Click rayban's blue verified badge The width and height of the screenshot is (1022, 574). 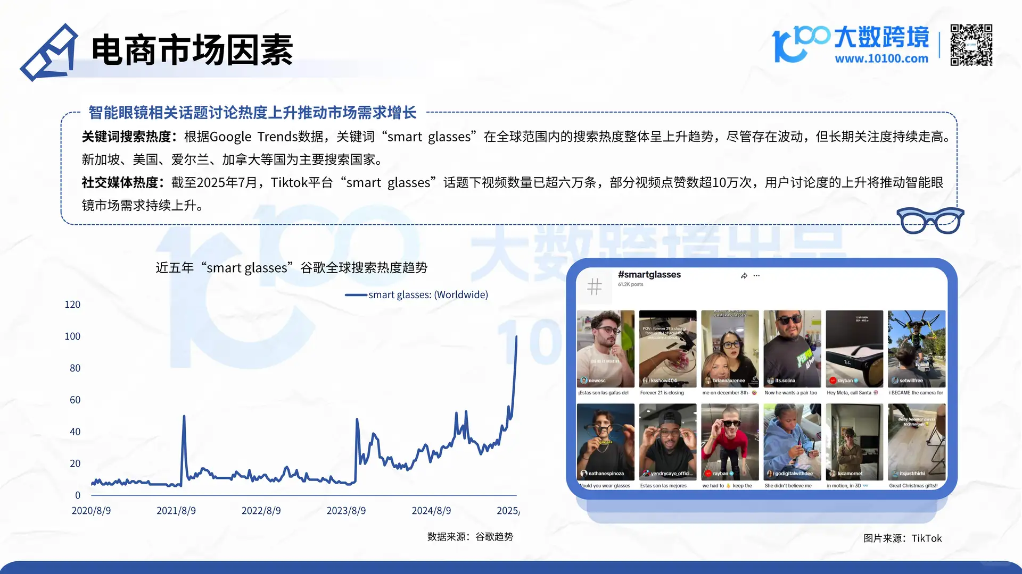(x=855, y=381)
